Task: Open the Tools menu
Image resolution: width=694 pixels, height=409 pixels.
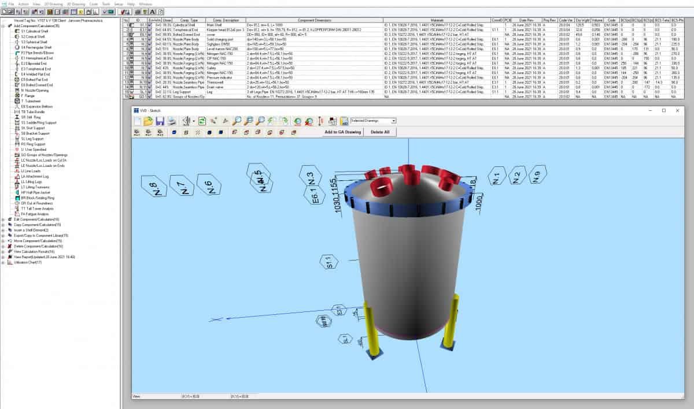Action: (106, 3)
